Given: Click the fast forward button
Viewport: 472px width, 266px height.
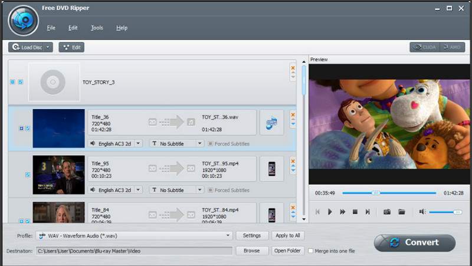Looking at the screenshot, I should [342, 212].
